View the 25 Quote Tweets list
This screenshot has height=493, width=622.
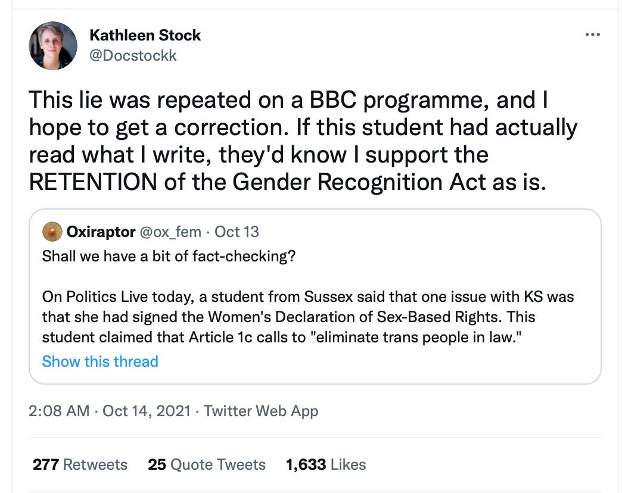click(x=207, y=464)
